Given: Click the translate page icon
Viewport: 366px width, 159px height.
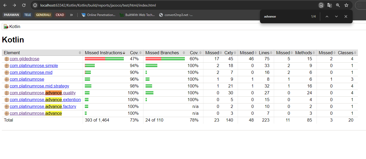Looking at the screenshot, I should [330, 5].
